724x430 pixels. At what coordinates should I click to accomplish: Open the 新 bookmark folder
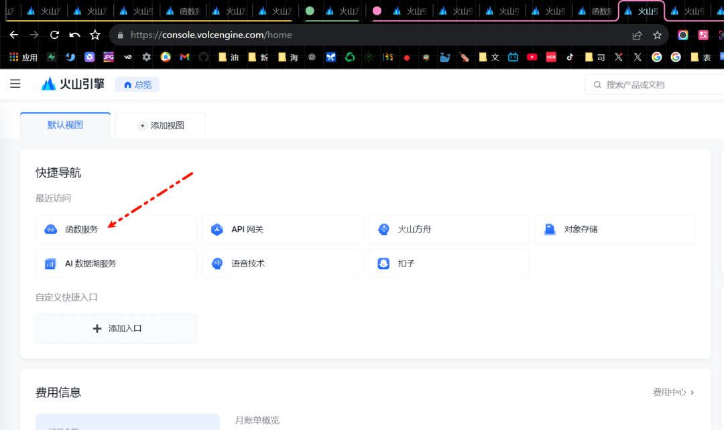pyautogui.click(x=258, y=57)
